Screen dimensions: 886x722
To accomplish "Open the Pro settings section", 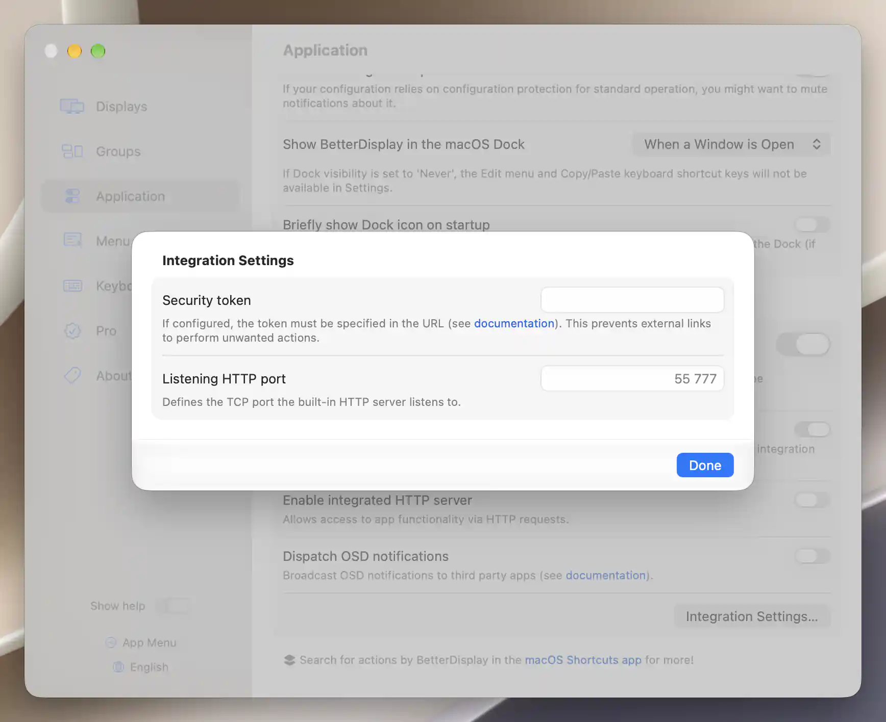I will (x=140, y=331).
